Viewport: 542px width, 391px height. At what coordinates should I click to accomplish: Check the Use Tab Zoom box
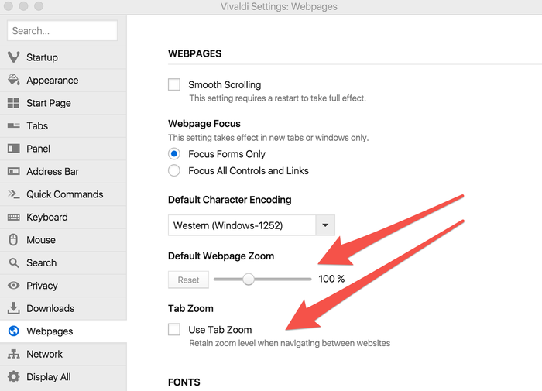tap(174, 330)
